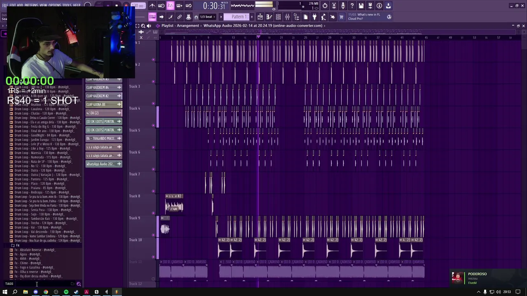Toggle the metronome button
527x296 pixels.
pos(152,6)
